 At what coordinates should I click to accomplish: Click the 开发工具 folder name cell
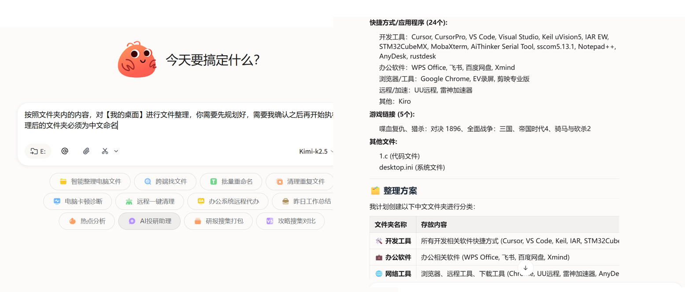[x=393, y=241]
